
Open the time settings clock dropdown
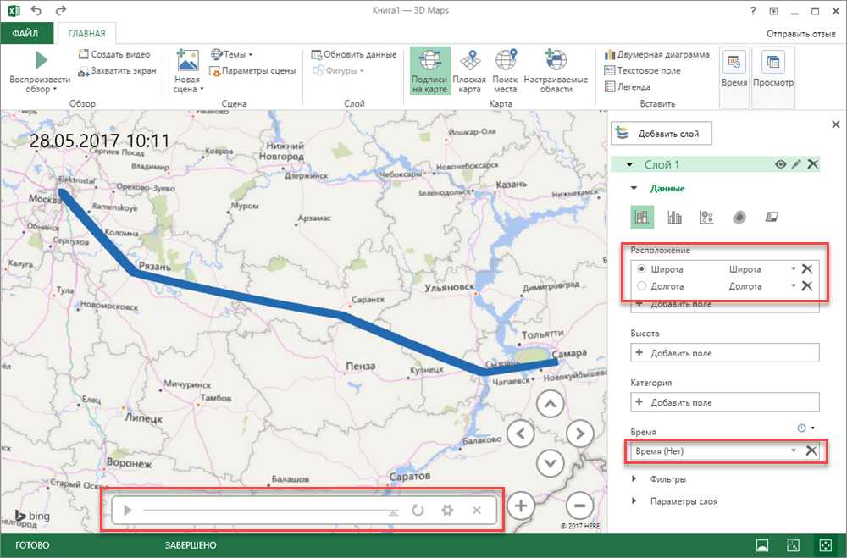[806, 428]
